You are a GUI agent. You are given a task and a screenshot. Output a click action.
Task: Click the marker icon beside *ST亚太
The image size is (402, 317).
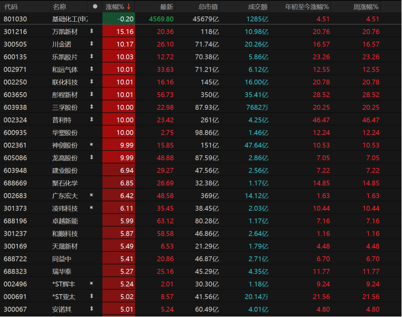click(x=91, y=296)
